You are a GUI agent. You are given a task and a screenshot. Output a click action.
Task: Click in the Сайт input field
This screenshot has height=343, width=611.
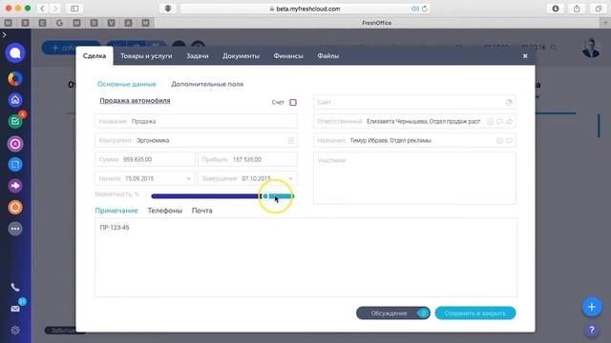414,102
